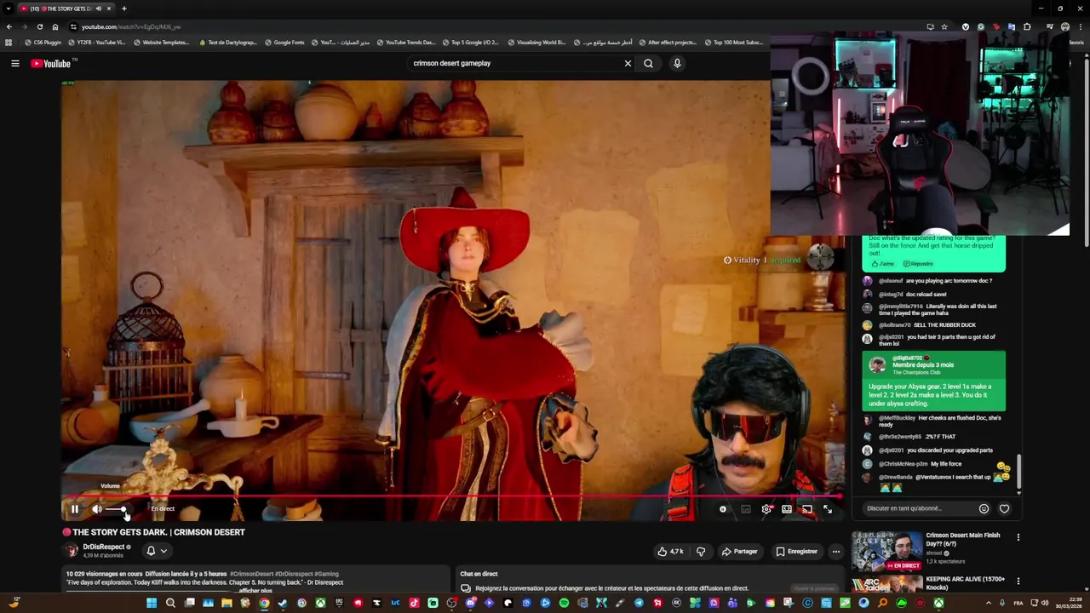Cast the video to a device

coord(807,509)
